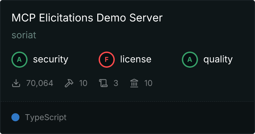Select the security label text
Image resolution: width=255 pixels, height=134 pixels.
pyautogui.click(x=50, y=60)
